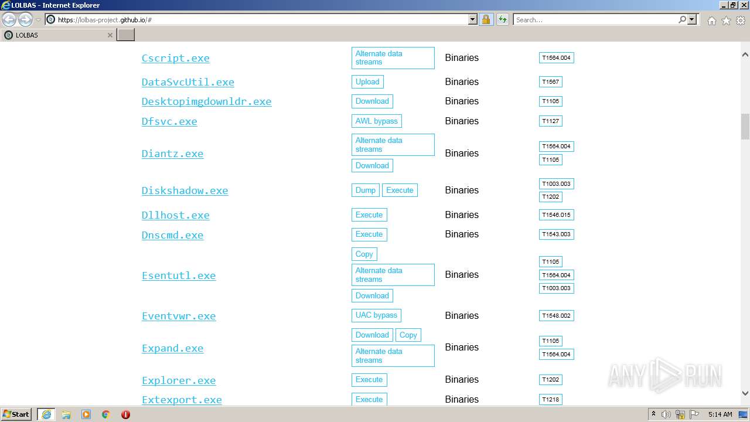Click AWL bypass tag for Dfsvc.exe
Screen dimensions: 750x422
click(376, 121)
